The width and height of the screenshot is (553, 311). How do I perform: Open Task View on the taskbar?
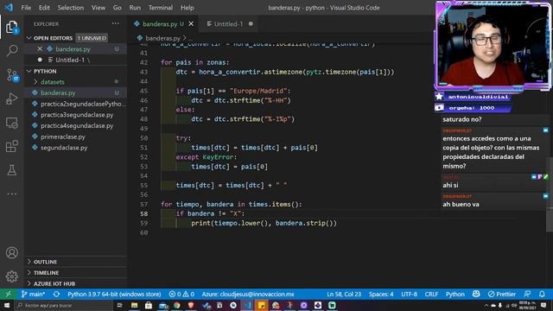[119, 305]
